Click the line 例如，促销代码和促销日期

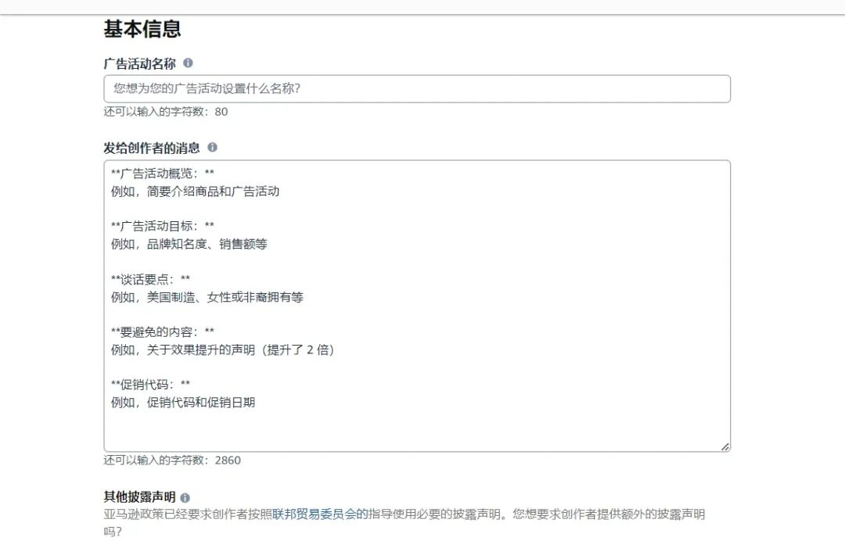(183, 402)
